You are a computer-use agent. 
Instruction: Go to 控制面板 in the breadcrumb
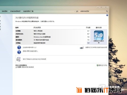[5, 11]
